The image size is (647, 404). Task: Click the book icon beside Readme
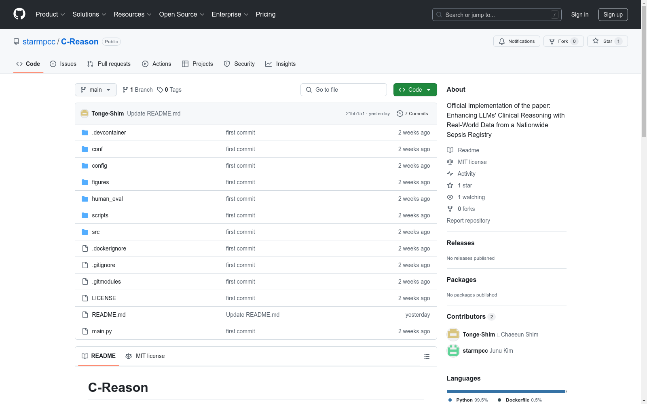(450, 150)
